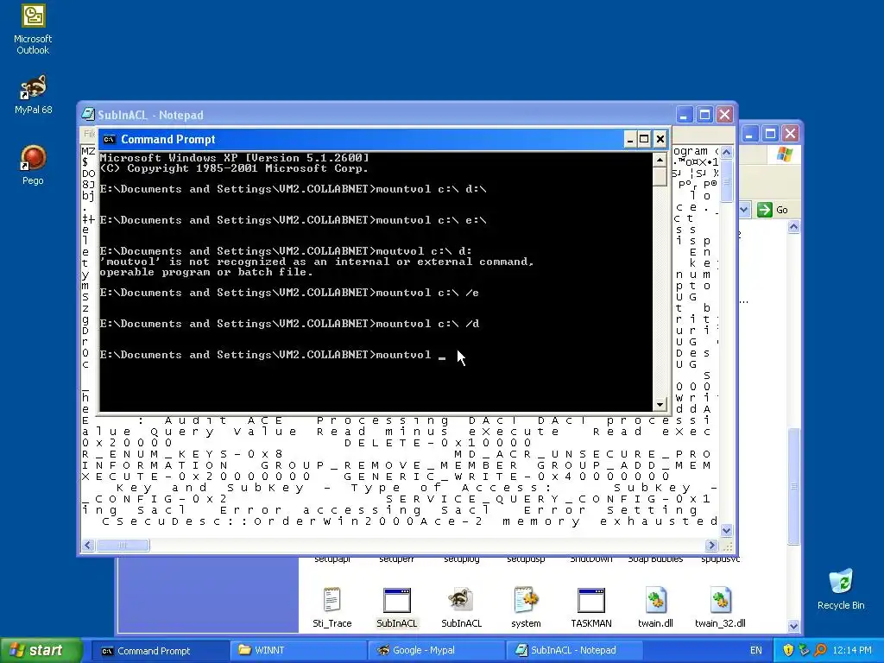The image size is (884, 663).
Task: Click Notepad text 'DELETE-0x10000'
Action: pos(438,443)
